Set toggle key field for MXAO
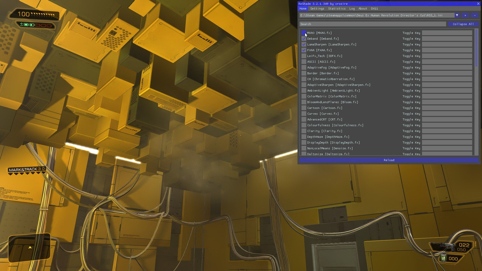This screenshot has width=482, height=271. coord(447,33)
